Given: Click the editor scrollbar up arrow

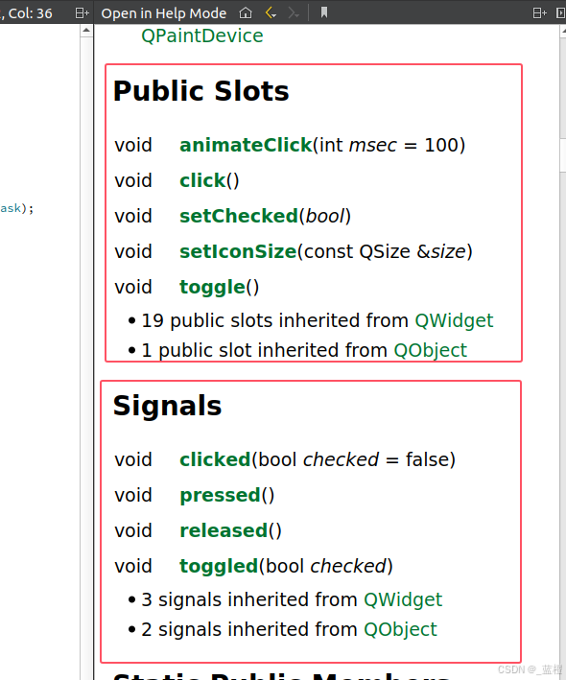Looking at the screenshot, I should pos(86,31).
